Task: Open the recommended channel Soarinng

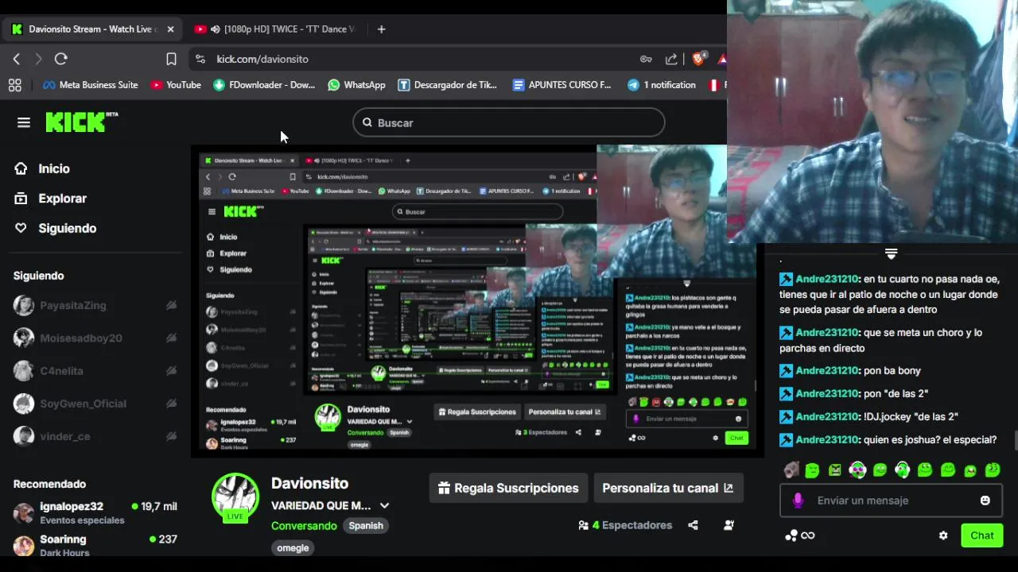Action: click(x=95, y=545)
